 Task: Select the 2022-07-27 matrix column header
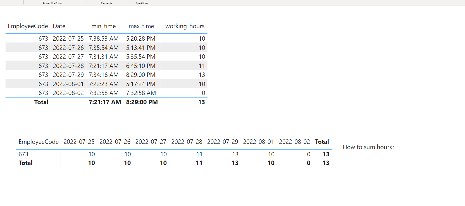(x=151, y=142)
